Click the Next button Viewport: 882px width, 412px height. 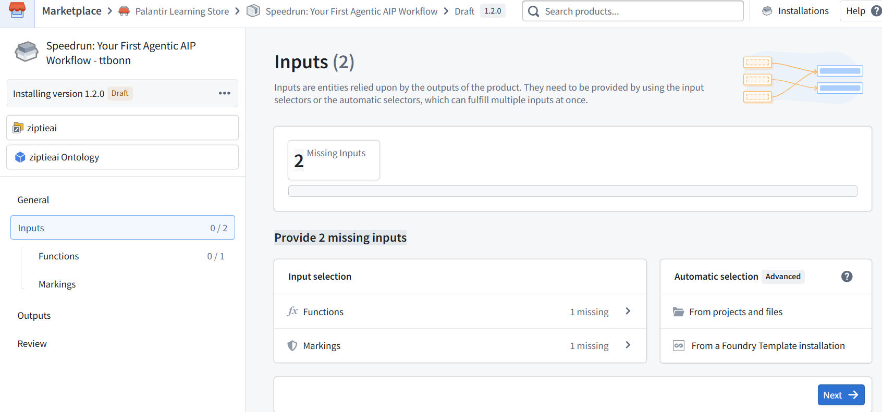pos(841,395)
